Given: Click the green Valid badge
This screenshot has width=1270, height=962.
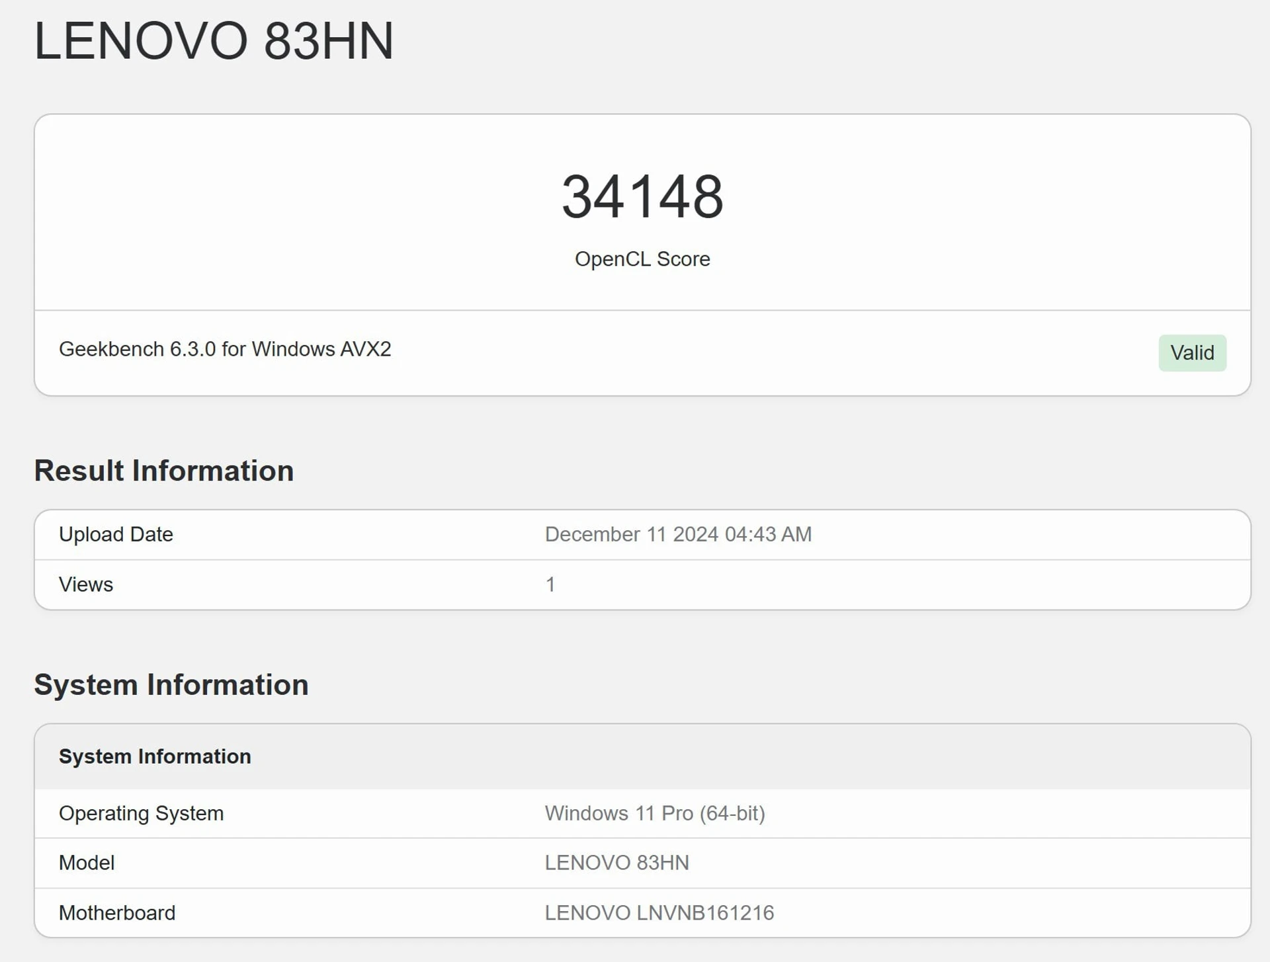Looking at the screenshot, I should click(1192, 353).
